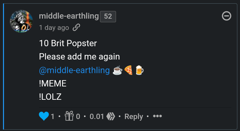Copy the comment permalink chain icon

click(76, 28)
